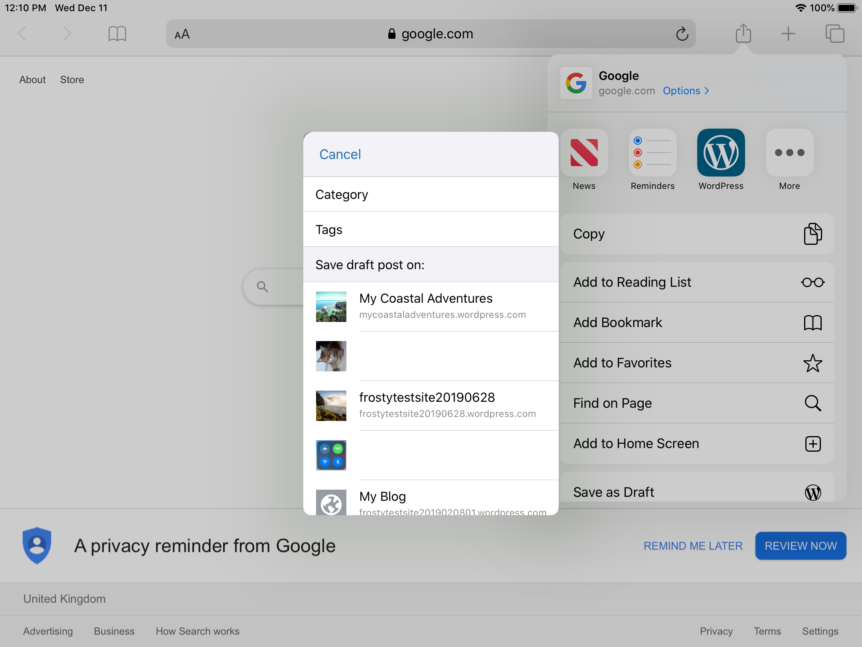Tap the battery status indicator

point(847,8)
